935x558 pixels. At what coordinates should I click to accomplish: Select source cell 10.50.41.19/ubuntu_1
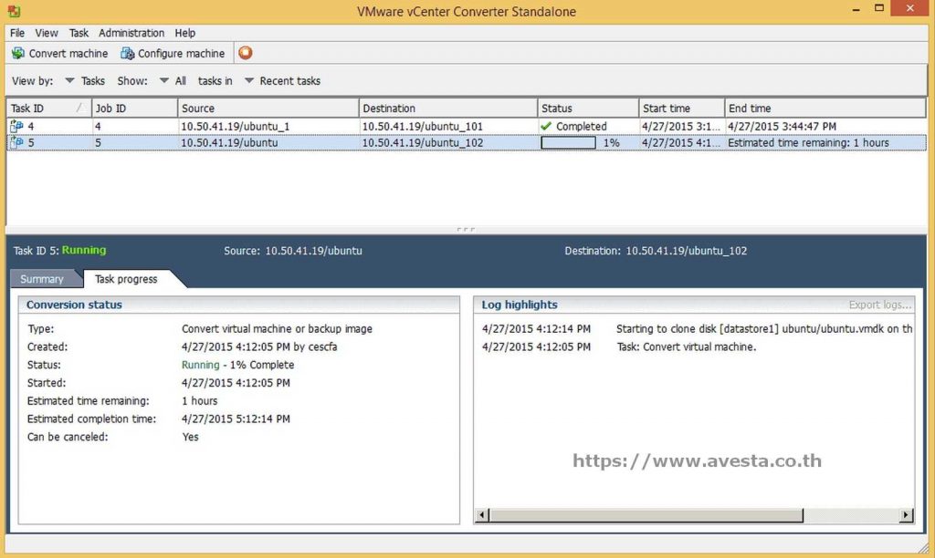(x=235, y=126)
